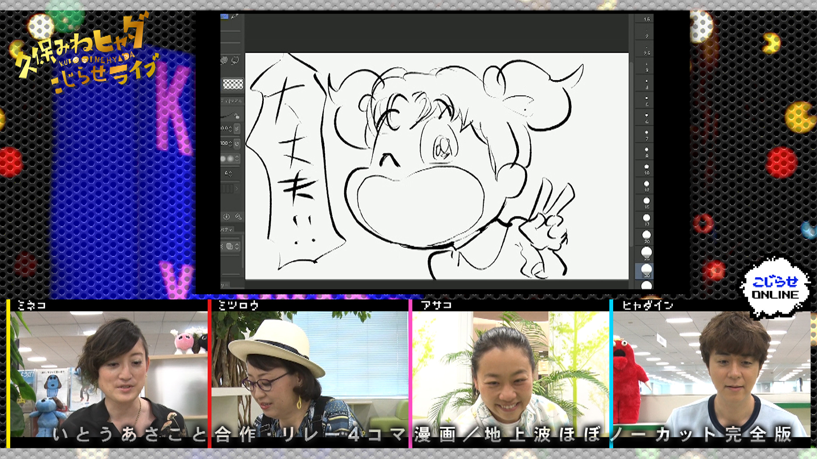Click the opacity 100 value stepper

[230, 144]
